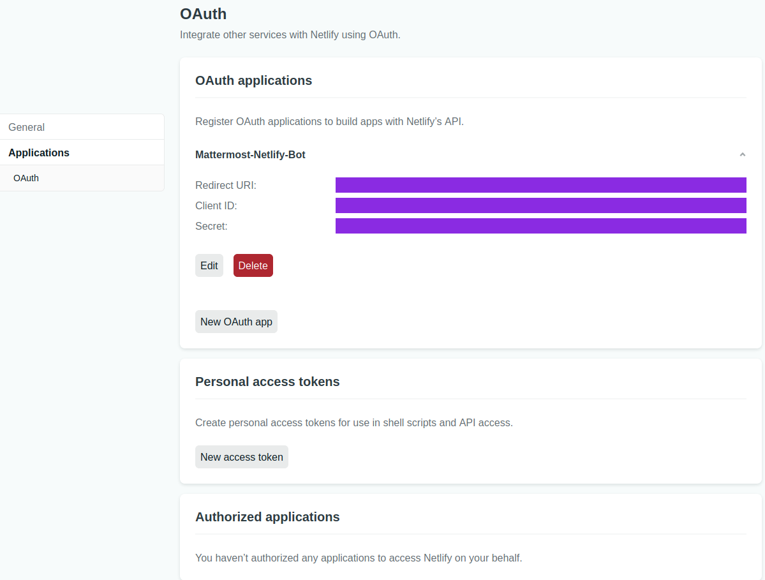Collapse the Mattermost-Netlify-Bot chevron
765x580 pixels.
742,154
